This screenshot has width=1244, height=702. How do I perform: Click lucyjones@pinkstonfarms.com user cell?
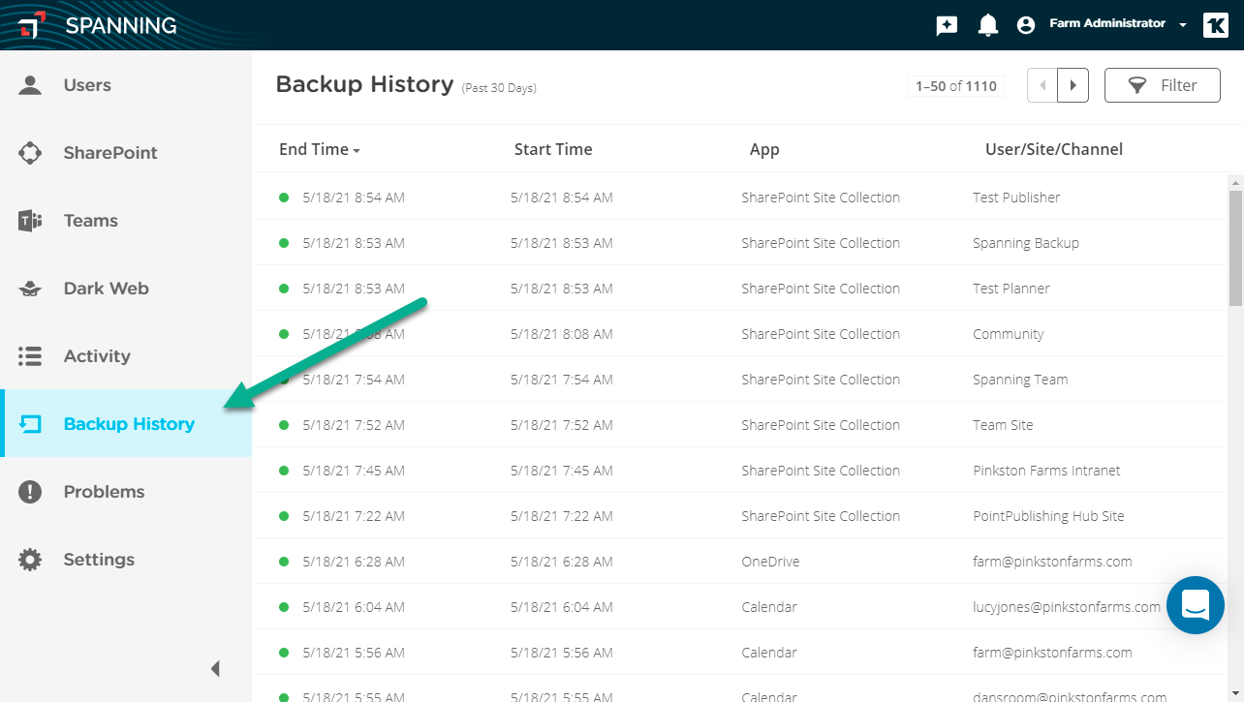click(1067, 607)
